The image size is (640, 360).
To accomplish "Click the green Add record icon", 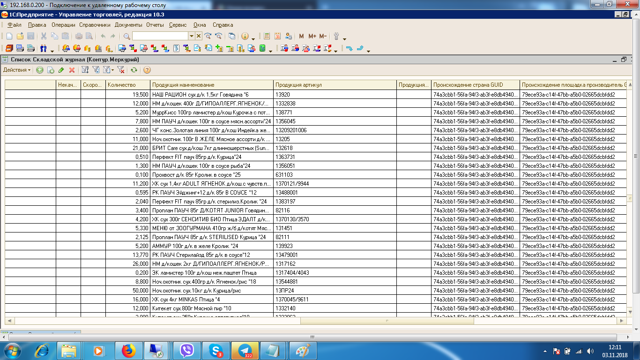I will pos(40,70).
